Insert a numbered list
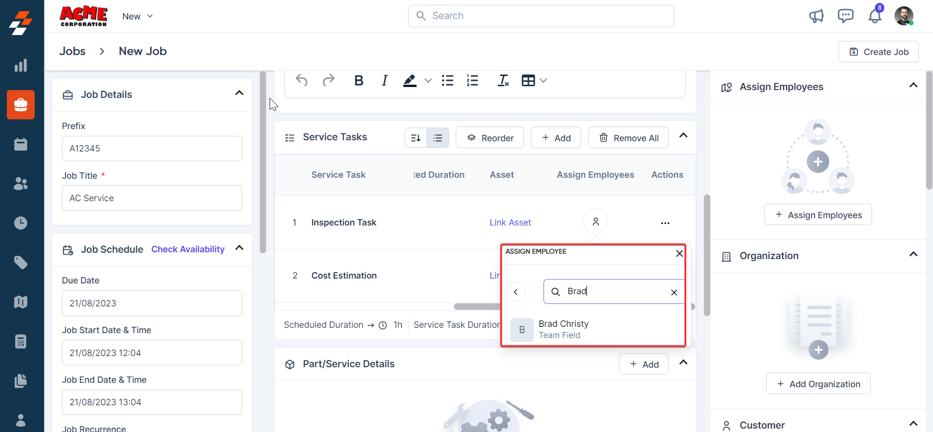The height and width of the screenshot is (432, 933). tap(472, 81)
